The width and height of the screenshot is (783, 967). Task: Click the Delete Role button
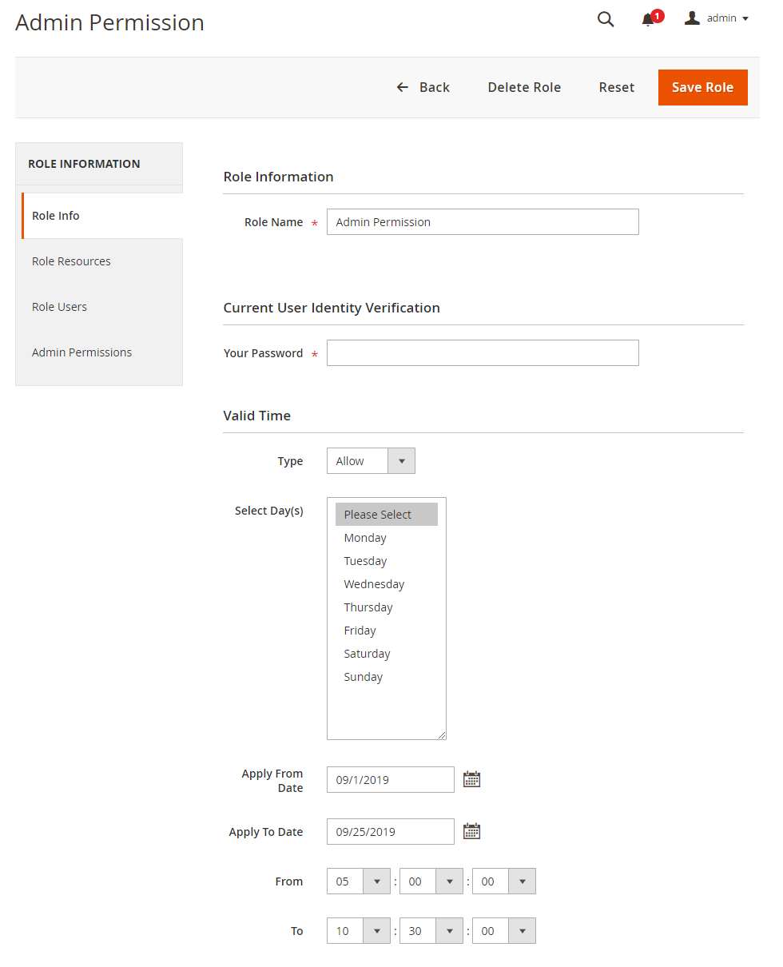(524, 87)
